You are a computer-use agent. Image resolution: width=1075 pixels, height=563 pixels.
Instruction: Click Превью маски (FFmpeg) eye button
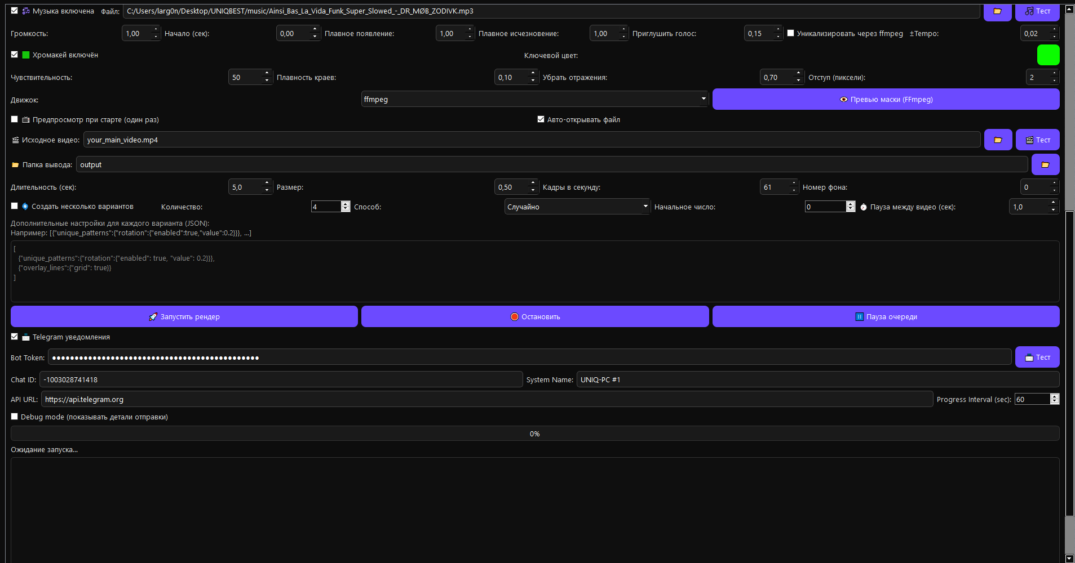(886, 100)
